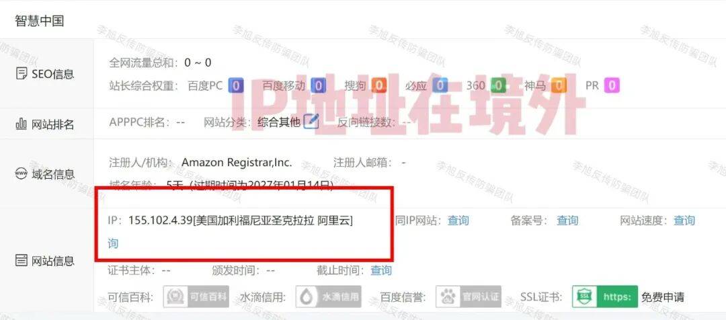
Task: Click the 神马 weight badge
Action: [x=559, y=85]
